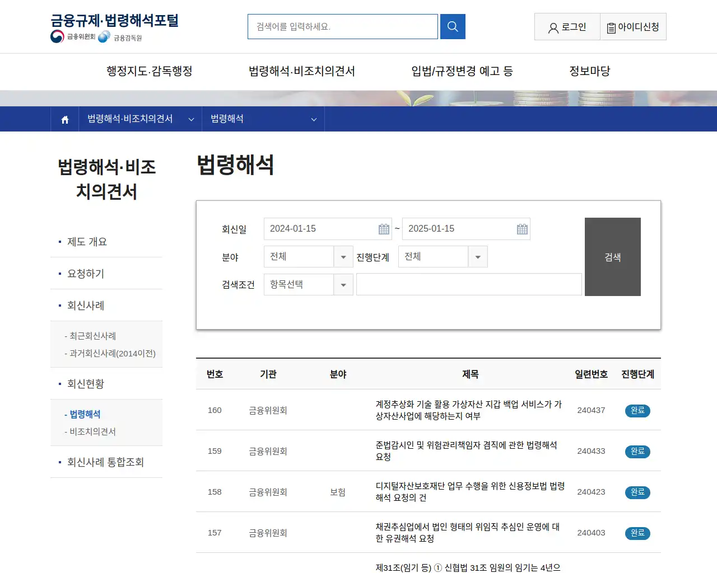
Task: Open 행정지도·감독행정 main menu
Action: point(150,71)
